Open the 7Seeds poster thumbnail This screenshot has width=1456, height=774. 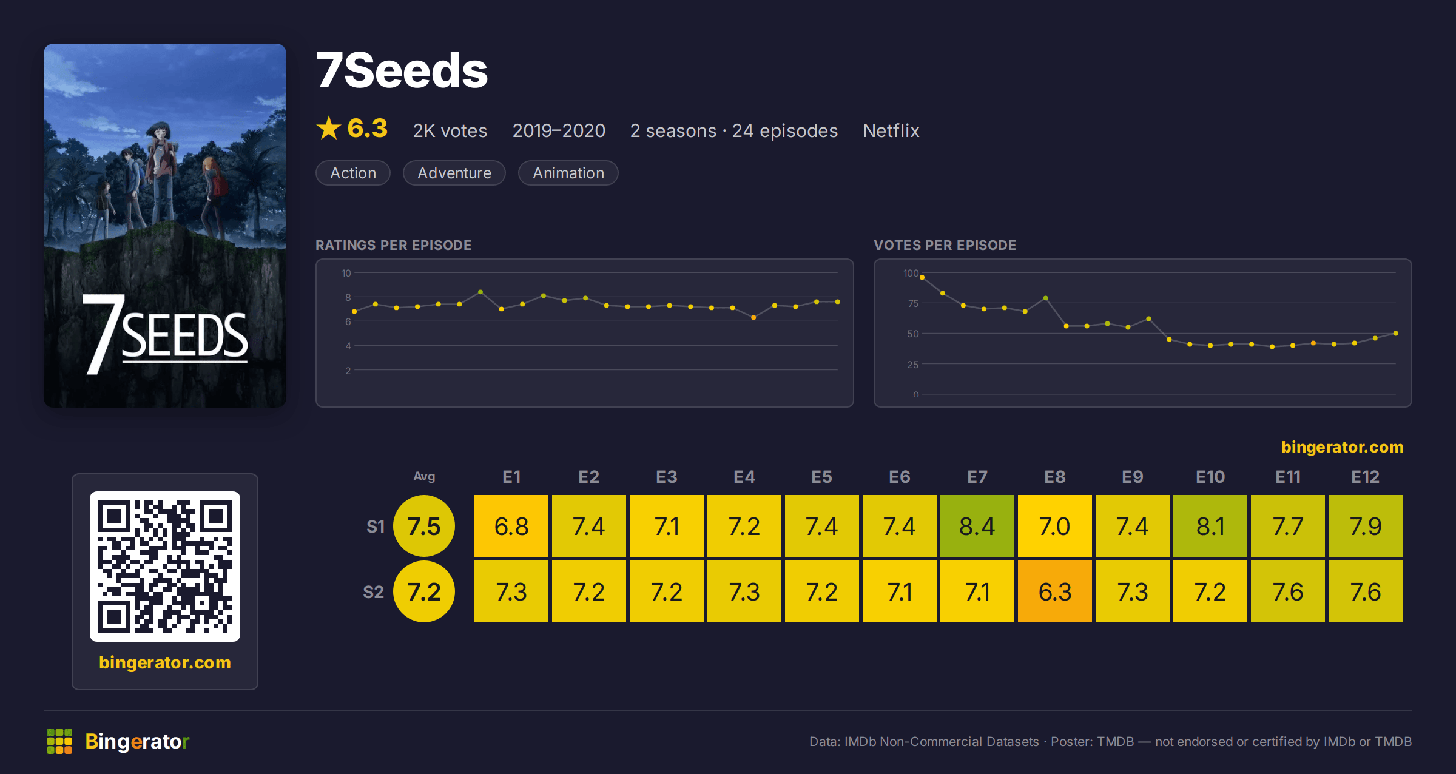(x=165, y=226)
